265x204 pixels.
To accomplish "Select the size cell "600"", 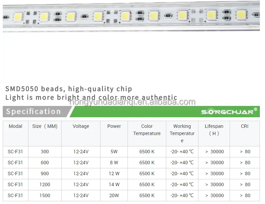I will coord(45,163).
